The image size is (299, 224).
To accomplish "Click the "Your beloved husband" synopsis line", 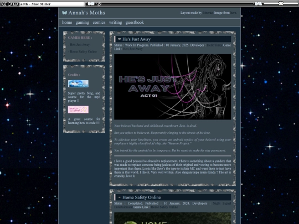I will 155,126.
